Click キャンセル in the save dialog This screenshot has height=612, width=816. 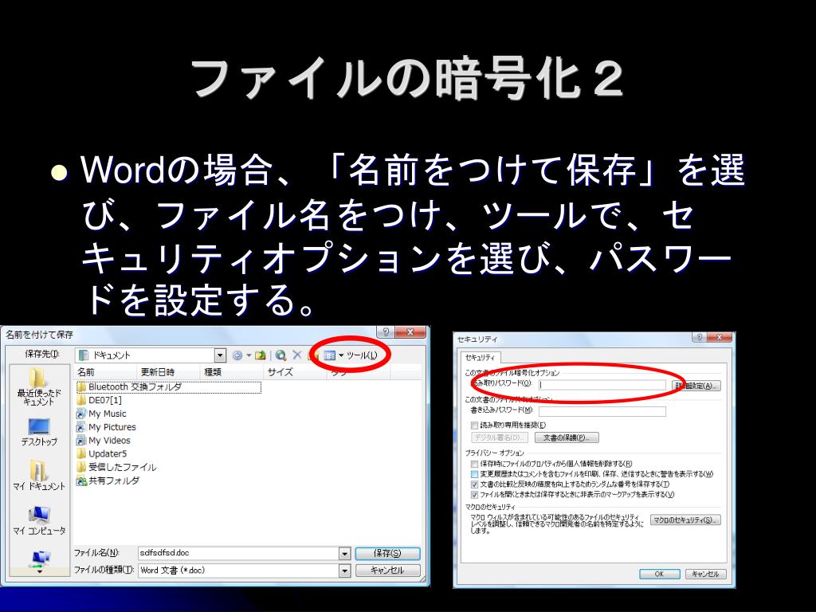387,571
